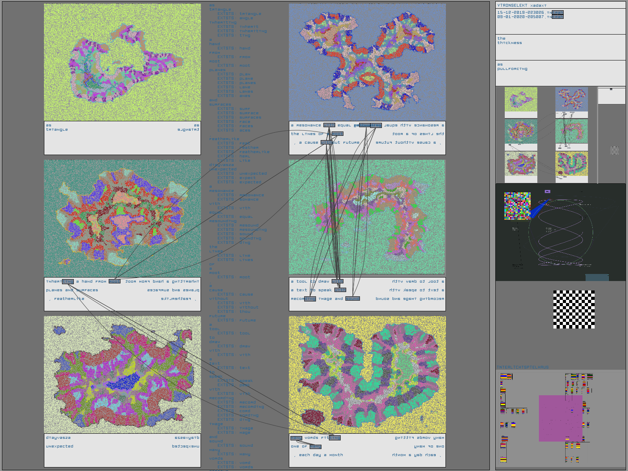Click highlighted 'with' in 'a text to speak with'
The height and width of the screenshot is (471, 628).
point(340,290)
